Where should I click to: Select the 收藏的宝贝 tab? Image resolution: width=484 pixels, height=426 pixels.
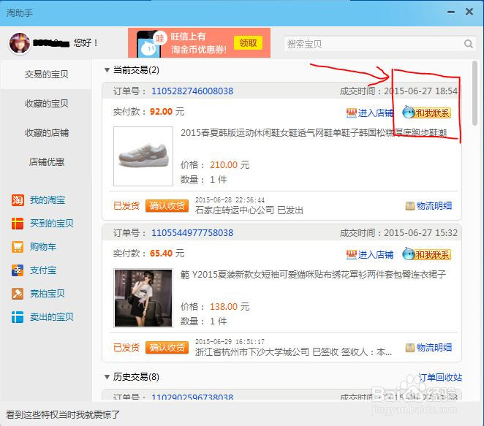pos(46,103)
